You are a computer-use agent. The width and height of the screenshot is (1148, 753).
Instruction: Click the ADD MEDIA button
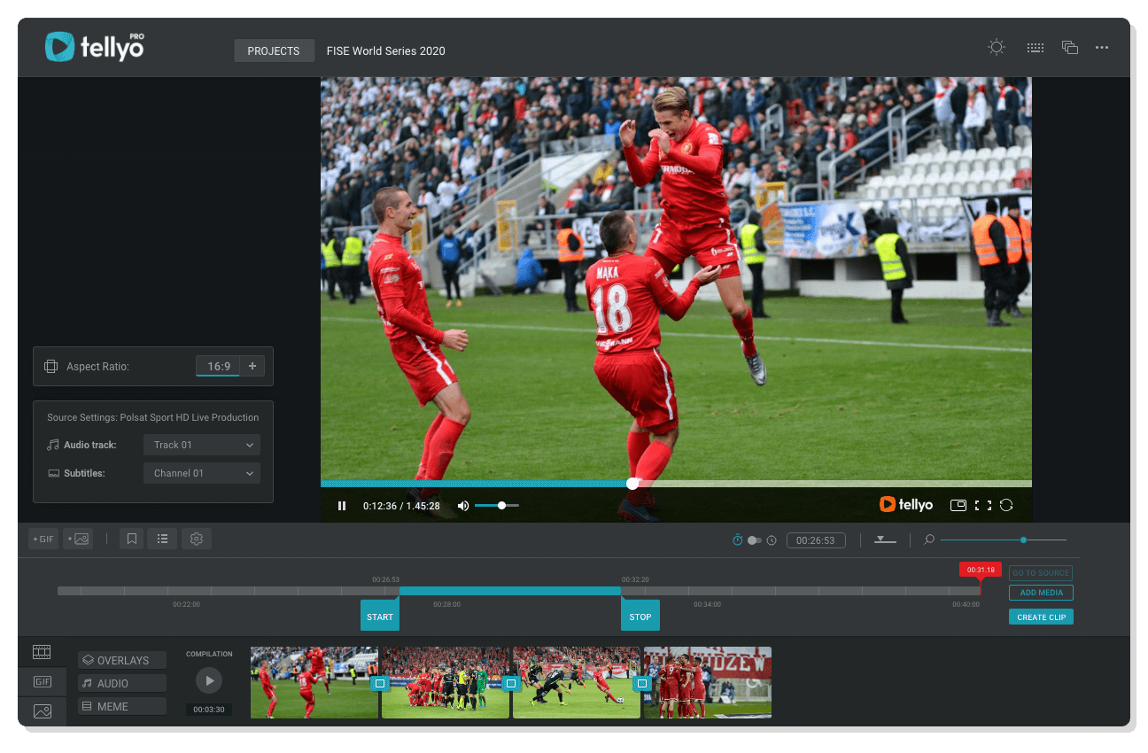tap(1041, 593)
